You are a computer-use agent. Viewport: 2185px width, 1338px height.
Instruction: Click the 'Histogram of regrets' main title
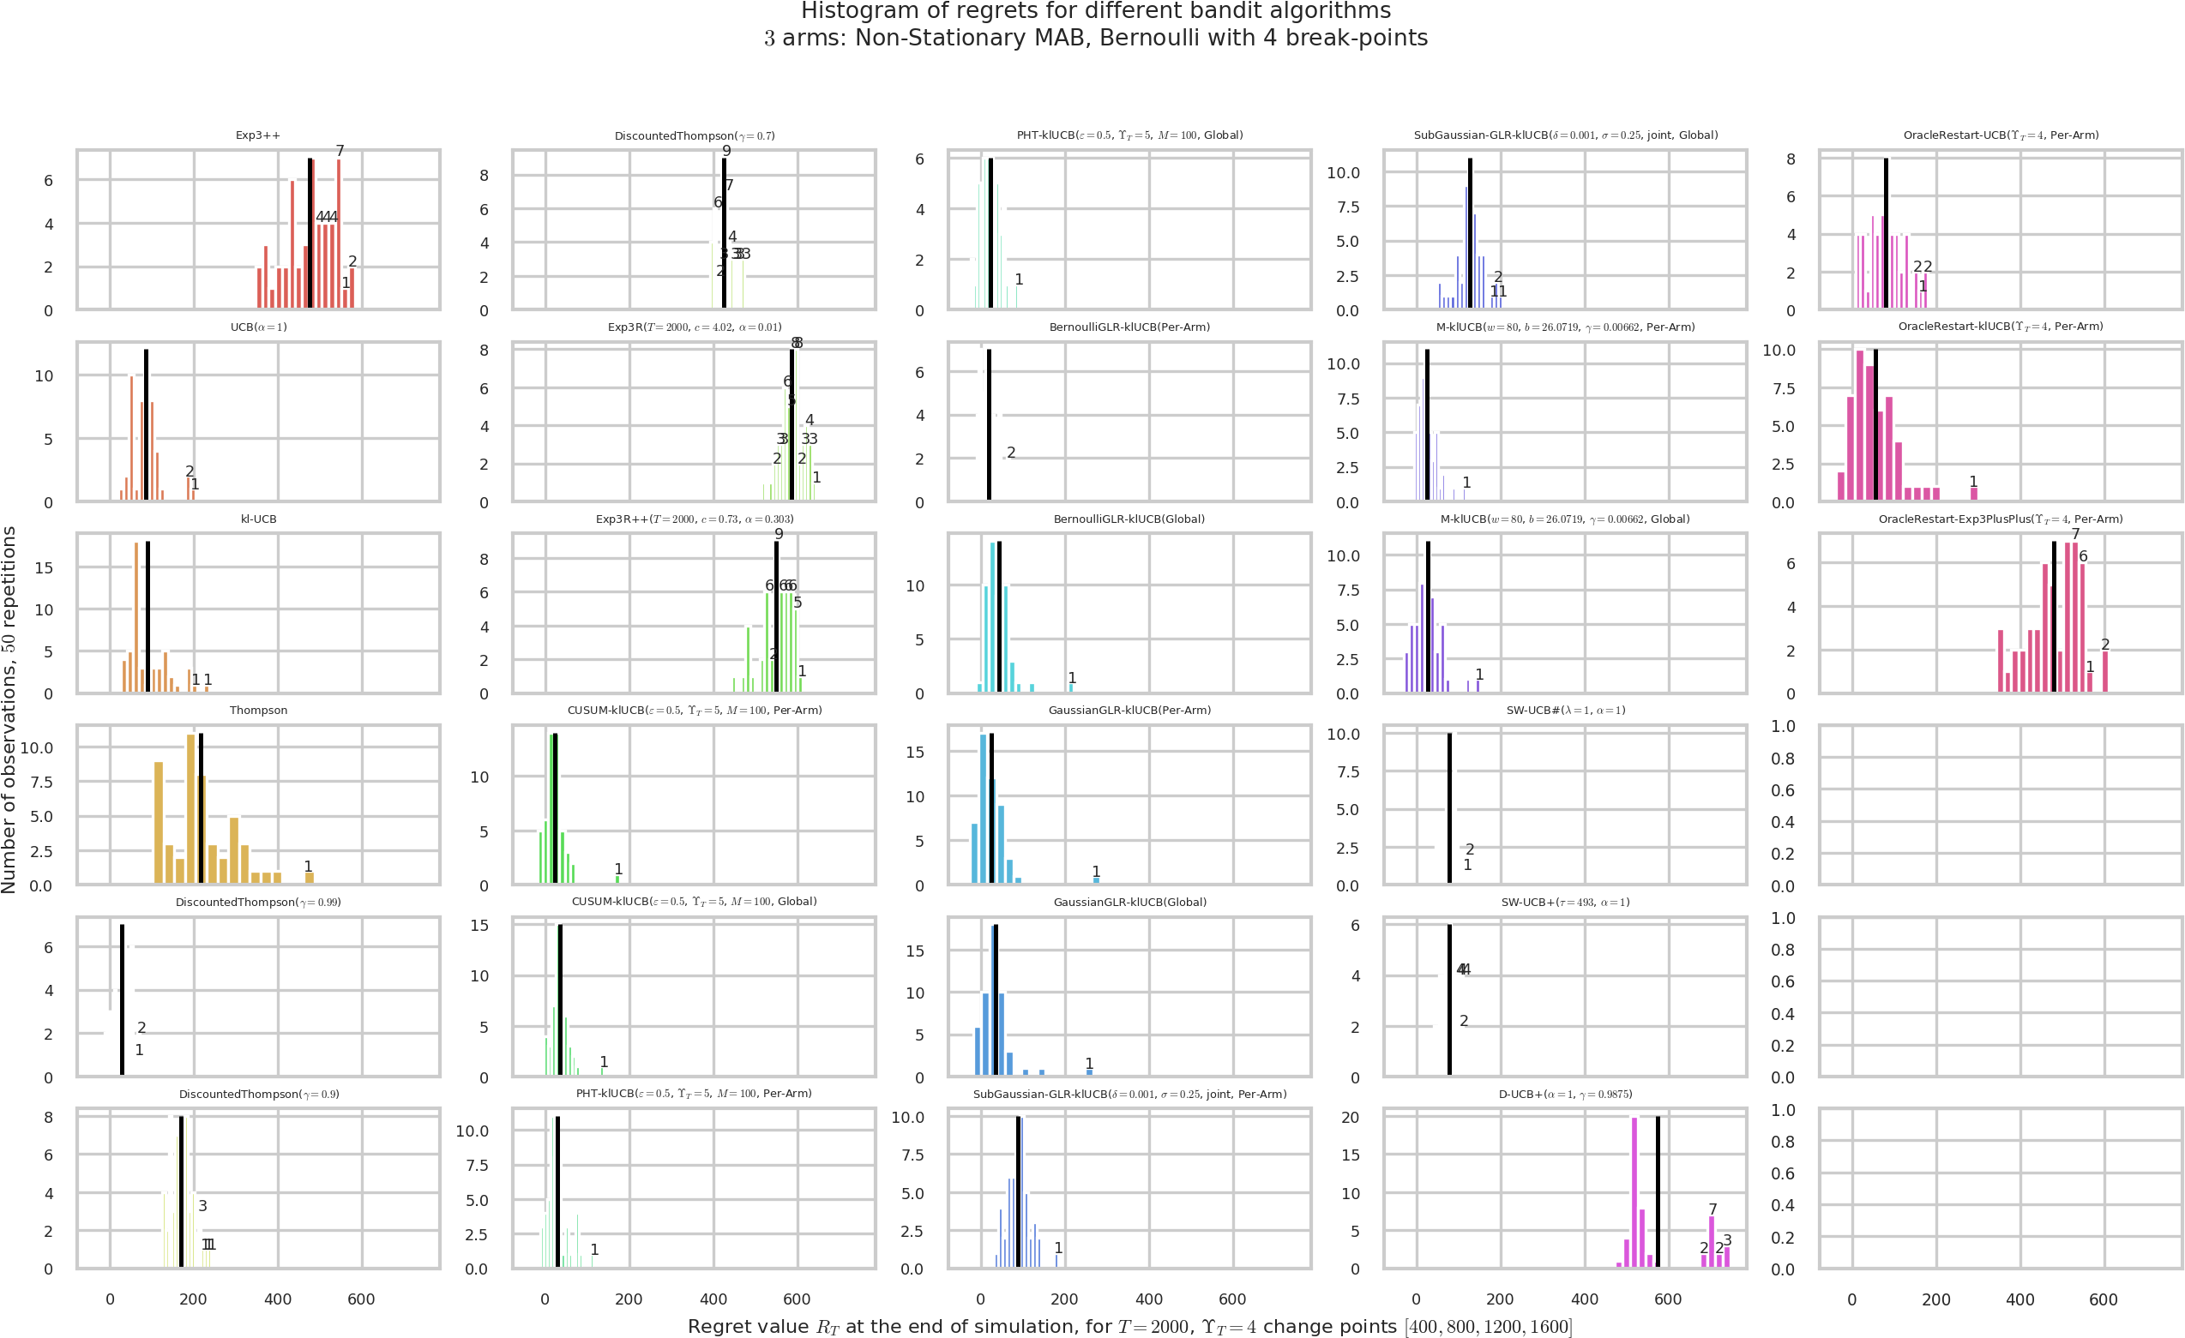point(1095,25)
